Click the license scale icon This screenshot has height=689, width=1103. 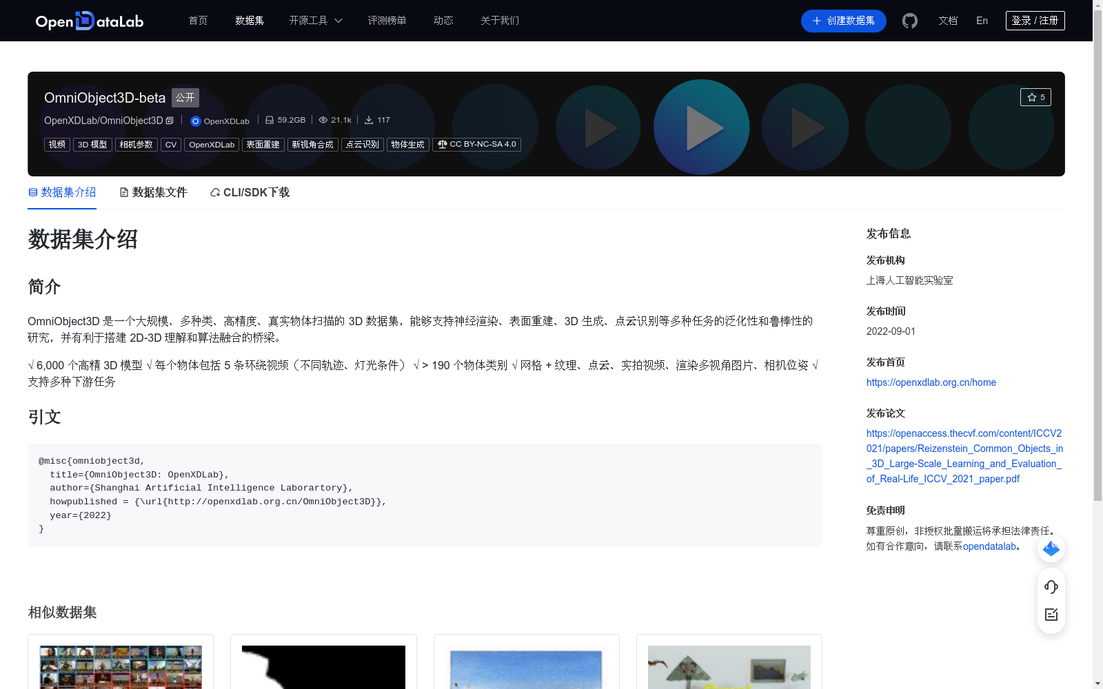(x=443, y=145)
